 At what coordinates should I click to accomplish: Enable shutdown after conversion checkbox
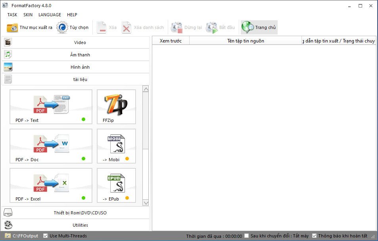(x=246, y=236)
